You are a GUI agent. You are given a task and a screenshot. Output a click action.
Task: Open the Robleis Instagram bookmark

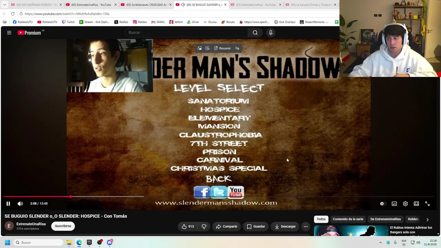pyautogui.click(x=140, y=22)
